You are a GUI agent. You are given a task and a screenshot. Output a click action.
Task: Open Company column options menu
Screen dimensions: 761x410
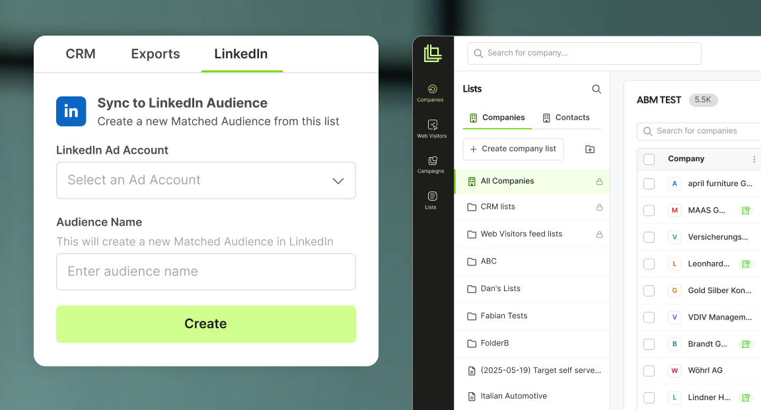[754, 159]
